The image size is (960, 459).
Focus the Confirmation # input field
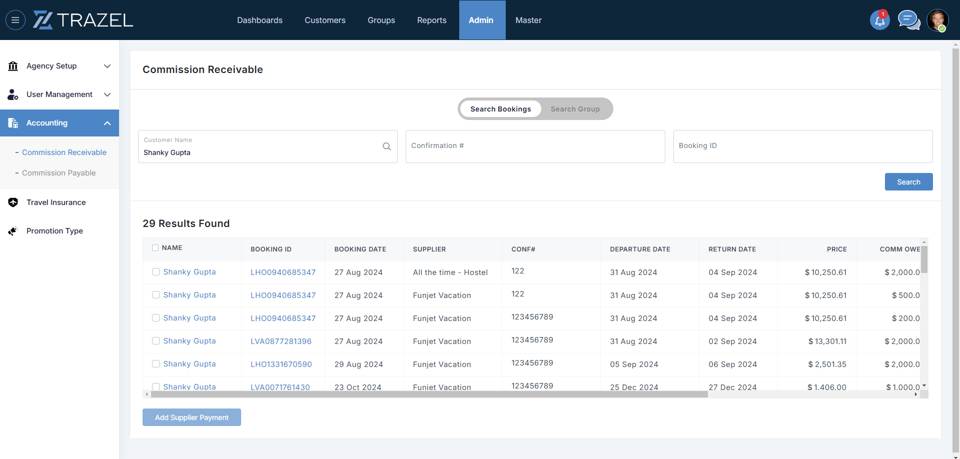tap(535, 146)
